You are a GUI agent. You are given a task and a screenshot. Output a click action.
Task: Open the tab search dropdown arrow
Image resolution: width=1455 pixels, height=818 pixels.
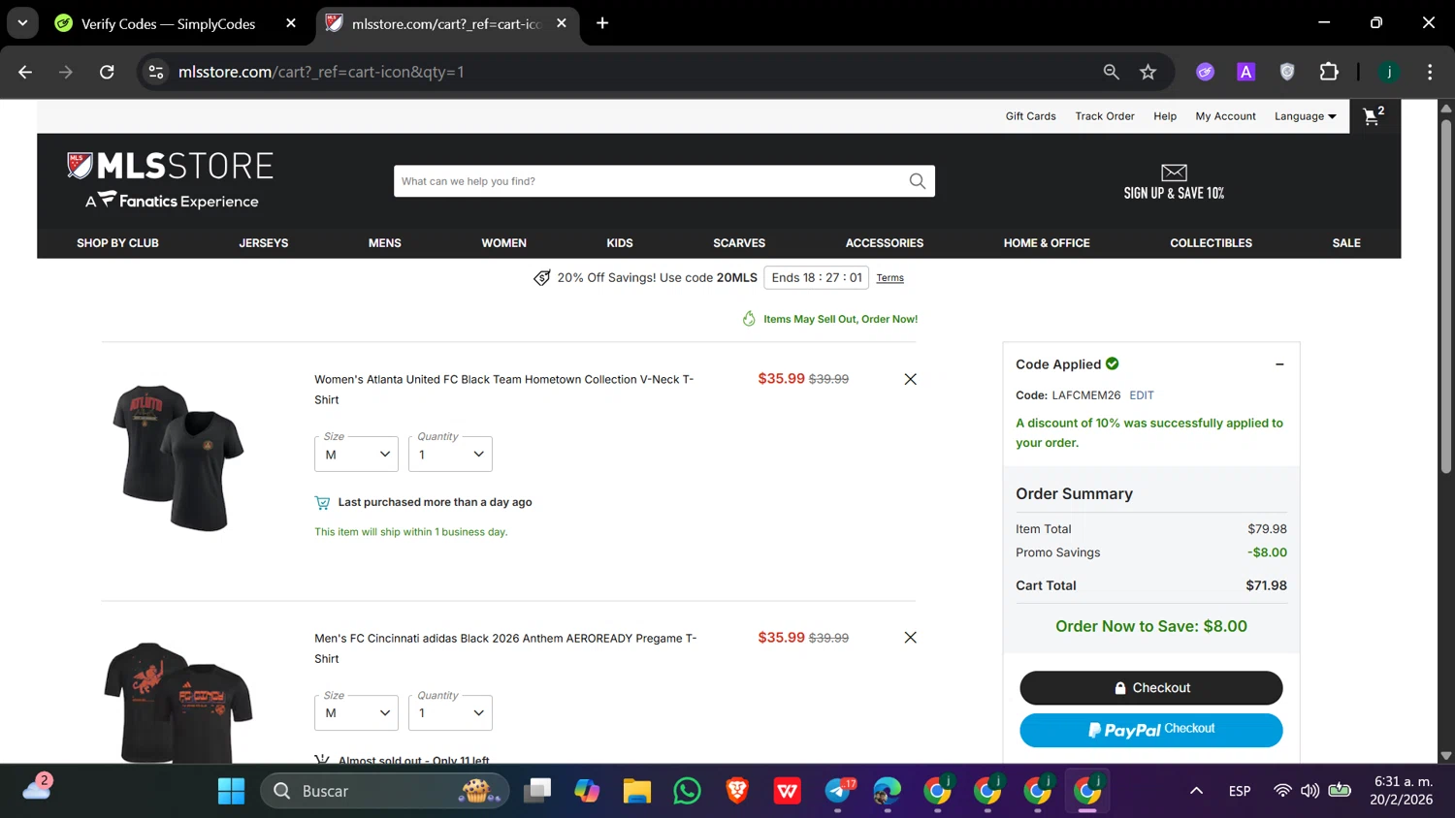point(22,23)
